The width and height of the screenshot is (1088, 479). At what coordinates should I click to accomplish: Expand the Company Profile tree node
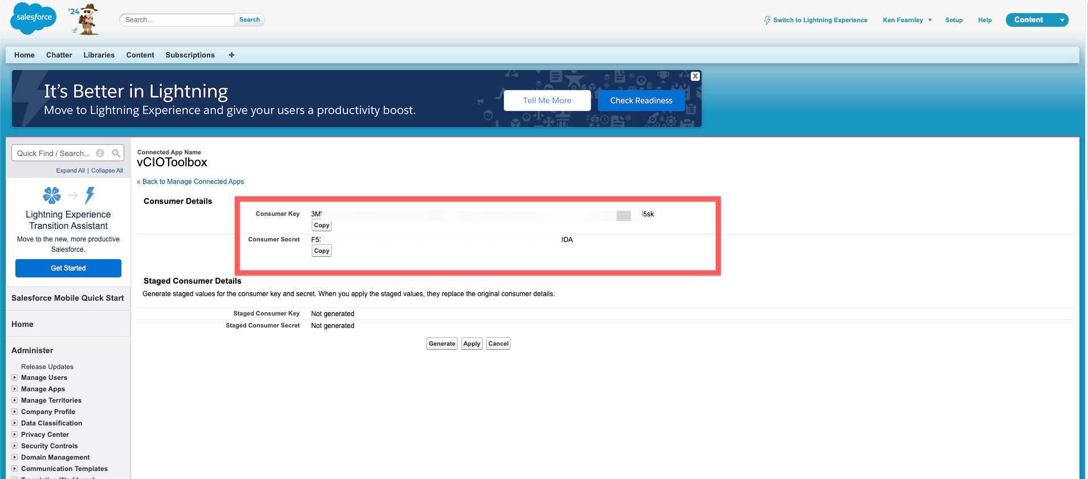[x=14, y=411]
